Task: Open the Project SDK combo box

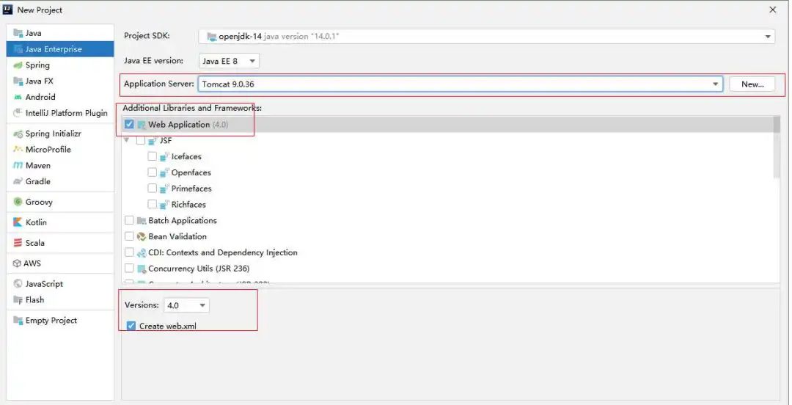Action: 486,37
